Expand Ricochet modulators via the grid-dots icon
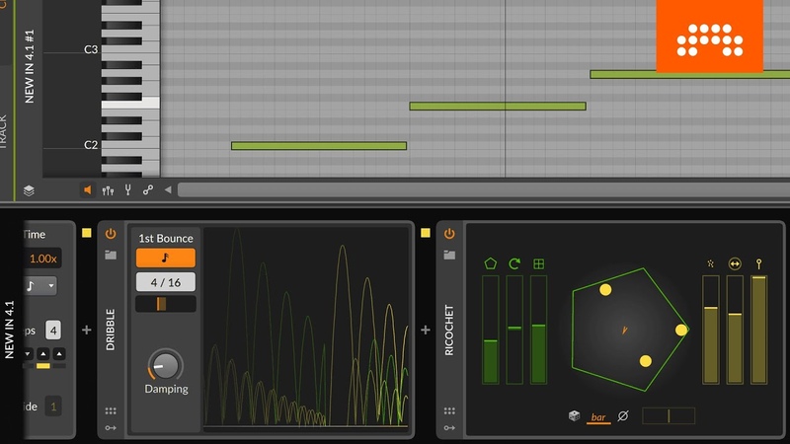 (449, 410)
